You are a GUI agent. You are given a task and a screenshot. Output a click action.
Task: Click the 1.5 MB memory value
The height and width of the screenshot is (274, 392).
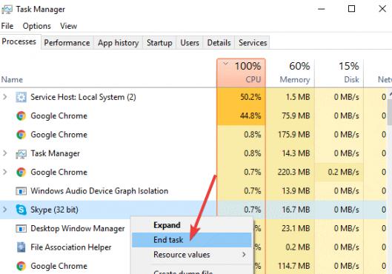pos(298,97)
